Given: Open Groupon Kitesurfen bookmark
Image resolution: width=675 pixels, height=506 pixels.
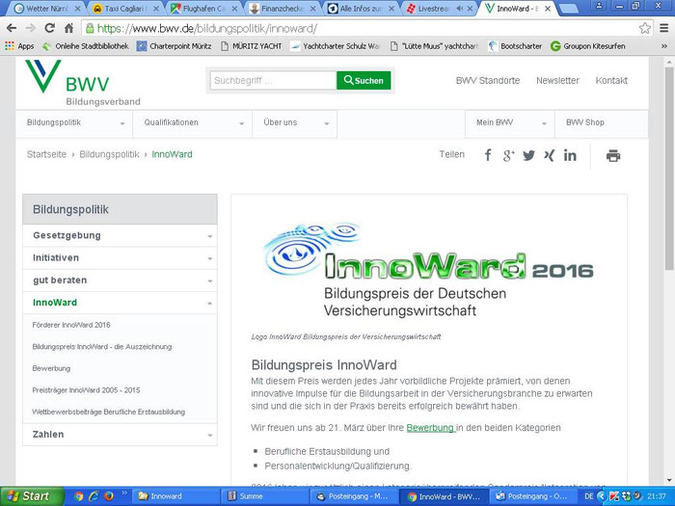Looking at the screenshot, I should [588, 46].
